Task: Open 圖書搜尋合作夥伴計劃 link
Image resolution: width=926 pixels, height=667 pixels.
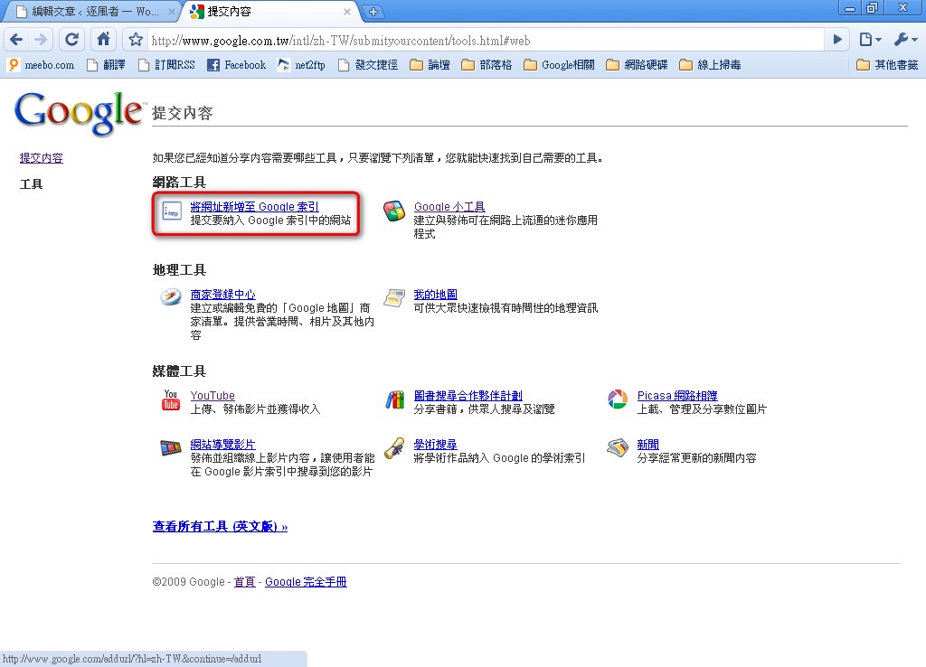Action: pyautogui.click(x=468, y=396)
